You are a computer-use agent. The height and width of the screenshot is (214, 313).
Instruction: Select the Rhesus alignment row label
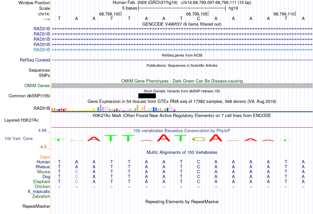43,167
